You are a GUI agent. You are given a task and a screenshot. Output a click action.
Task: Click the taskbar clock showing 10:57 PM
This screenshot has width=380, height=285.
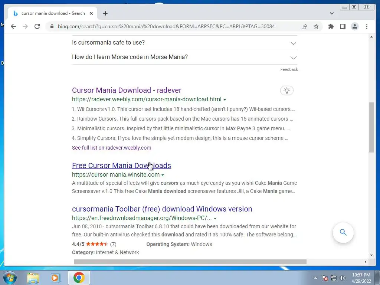click(361, 278)
